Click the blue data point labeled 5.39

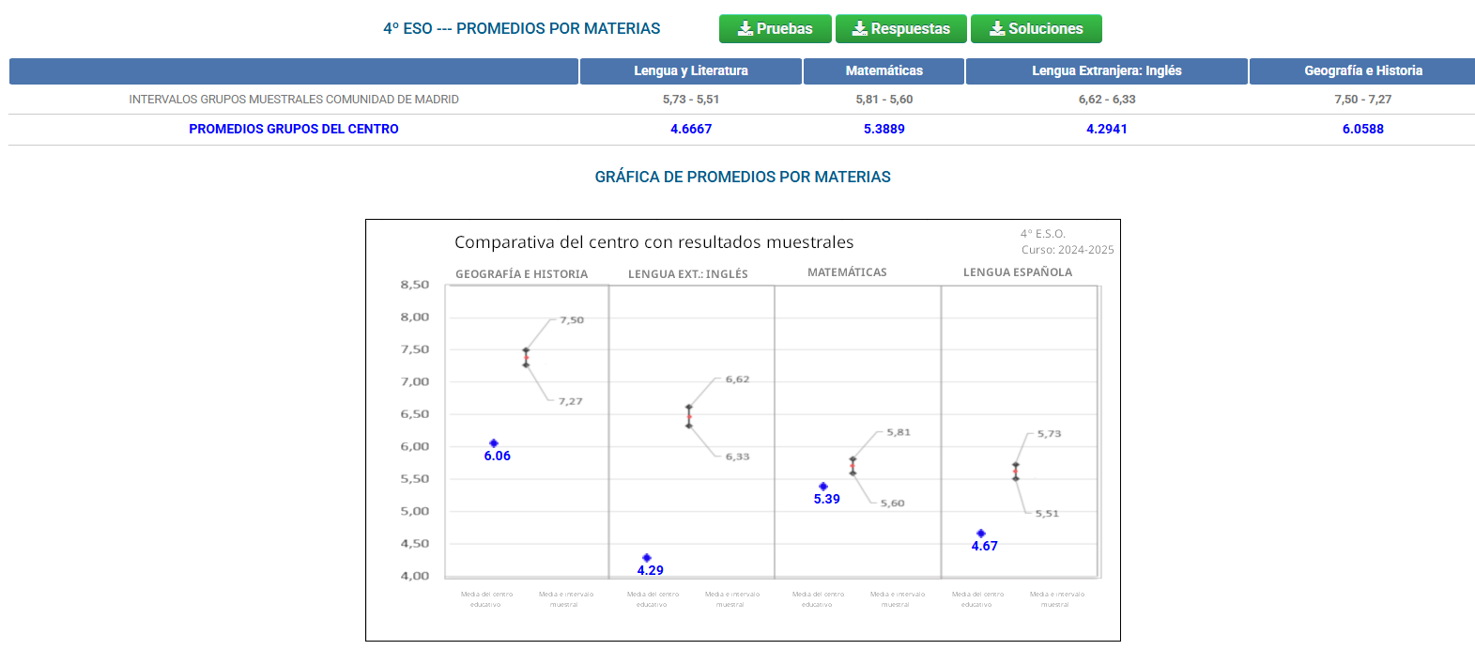pyautogui.click(x=823, y=487)
